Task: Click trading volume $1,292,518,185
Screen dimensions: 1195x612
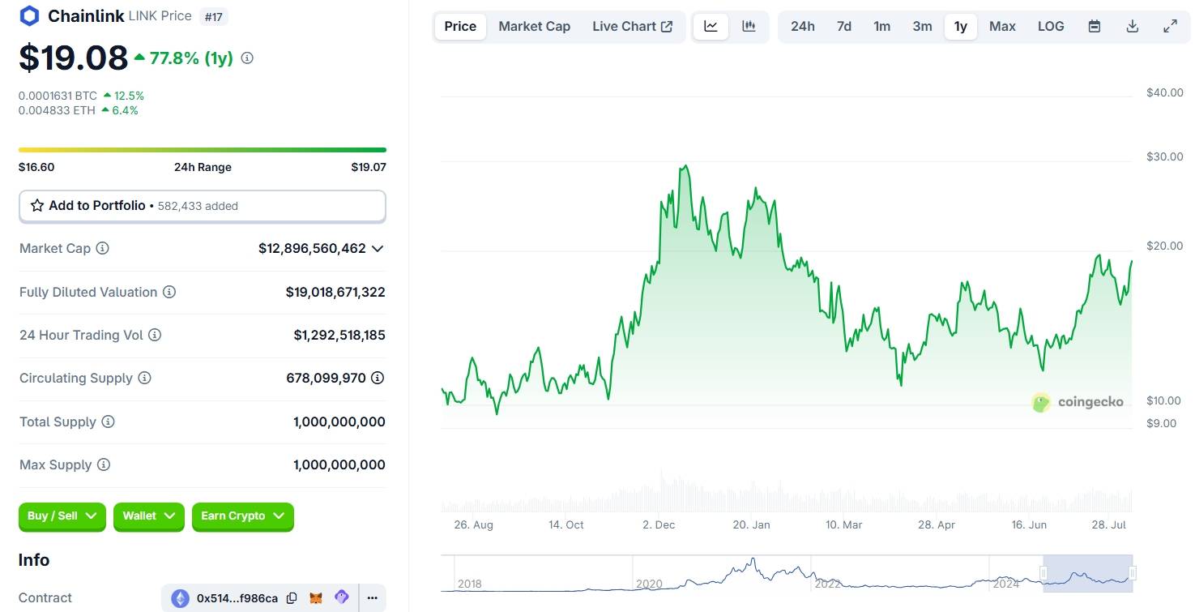Action: point(339,335)
